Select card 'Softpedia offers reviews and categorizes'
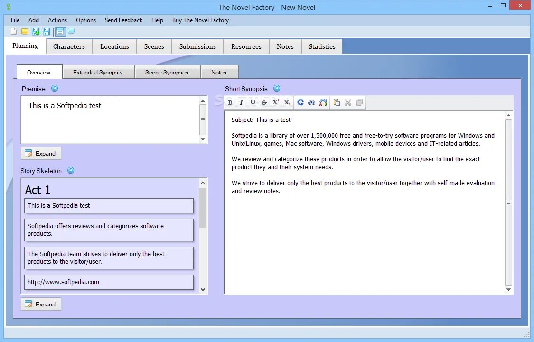 [x=109, y=230]
